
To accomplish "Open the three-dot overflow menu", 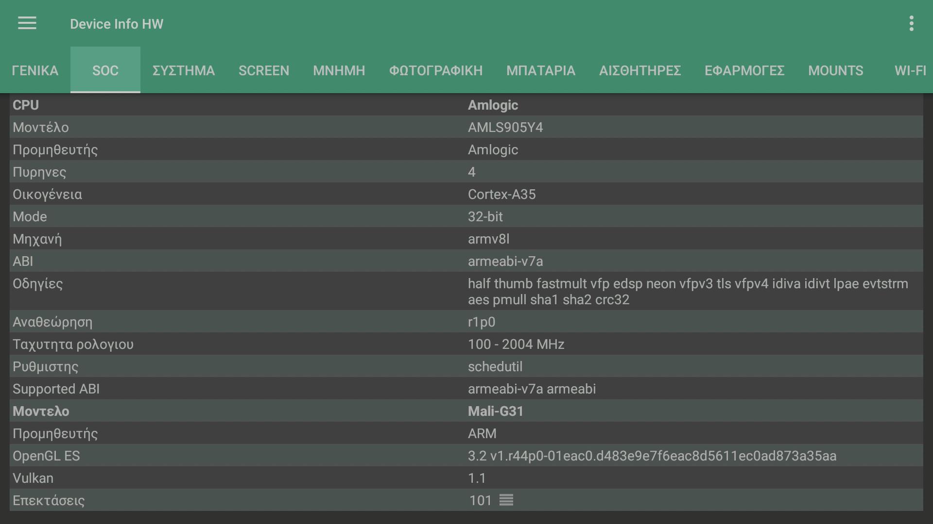I will pos(911,23).
